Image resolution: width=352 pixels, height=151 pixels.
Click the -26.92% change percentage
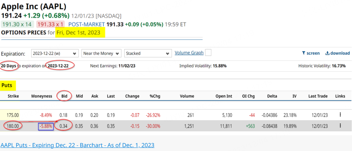[153, 115]
